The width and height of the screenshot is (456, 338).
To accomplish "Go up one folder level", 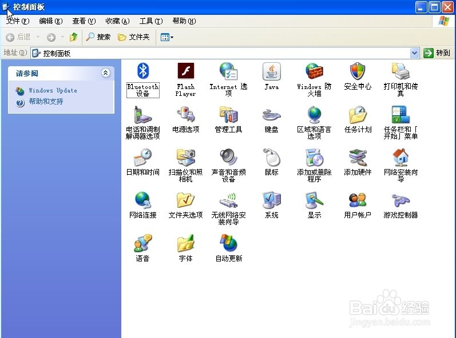I will [74, 37].
